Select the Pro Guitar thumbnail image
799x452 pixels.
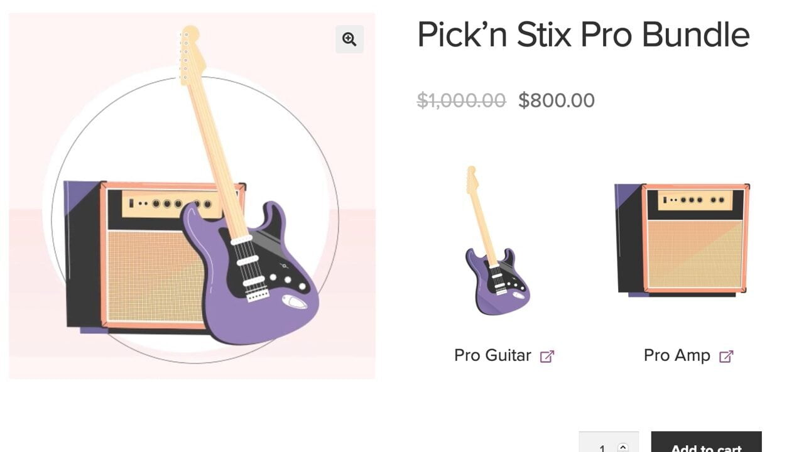point(497,240)
